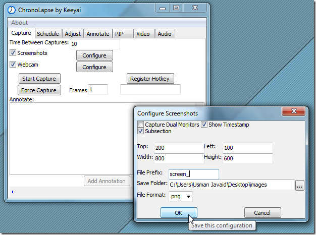This screenshot has width=316, height=235.
Task: Click the 'Time Between Captures:' label
Action: pos(39,43)
